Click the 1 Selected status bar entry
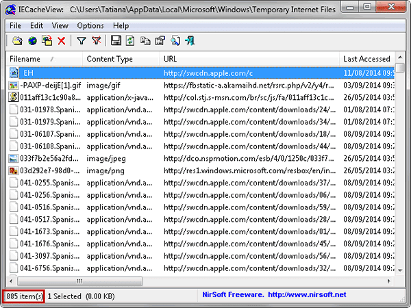This screenshot has height=308, width=411. pyautogui.click(x=64, y=296)
